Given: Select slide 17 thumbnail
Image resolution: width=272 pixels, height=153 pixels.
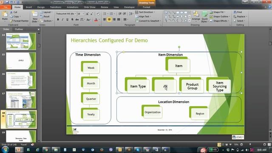Looking at the screenshot, I should pyautogui.click(x=21, y=100).
